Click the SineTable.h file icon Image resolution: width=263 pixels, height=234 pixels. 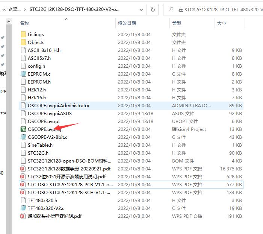(23, 145)
